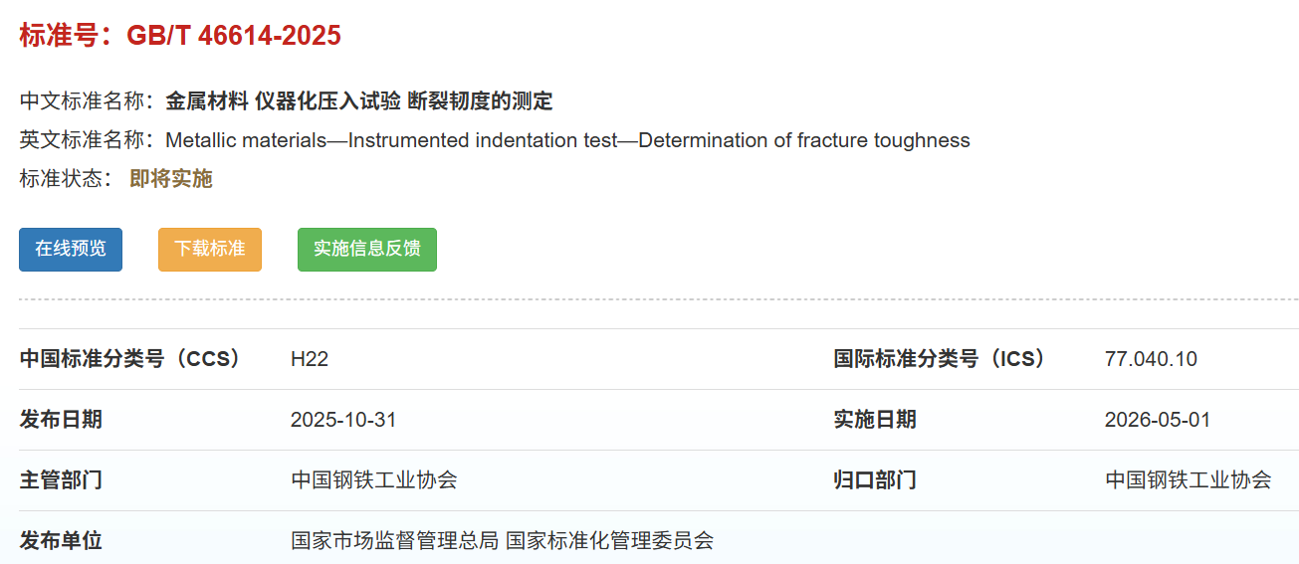1299x564 pixels.
Task: Click the 发布单位 row label
Action: [x=61, y=541]
